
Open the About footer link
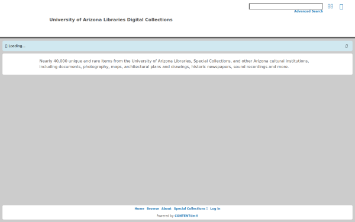pyautogui.click(x=166, y=208)
